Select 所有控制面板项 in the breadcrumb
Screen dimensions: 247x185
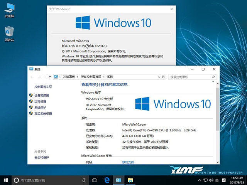point(91,77)
